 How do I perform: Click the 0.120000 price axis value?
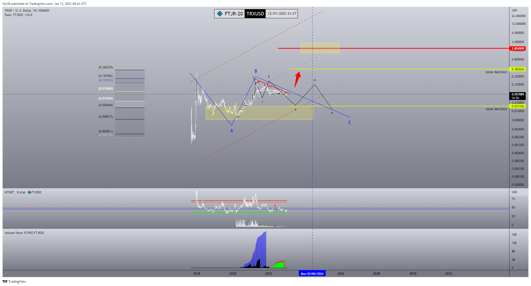[x=518, y=85]
